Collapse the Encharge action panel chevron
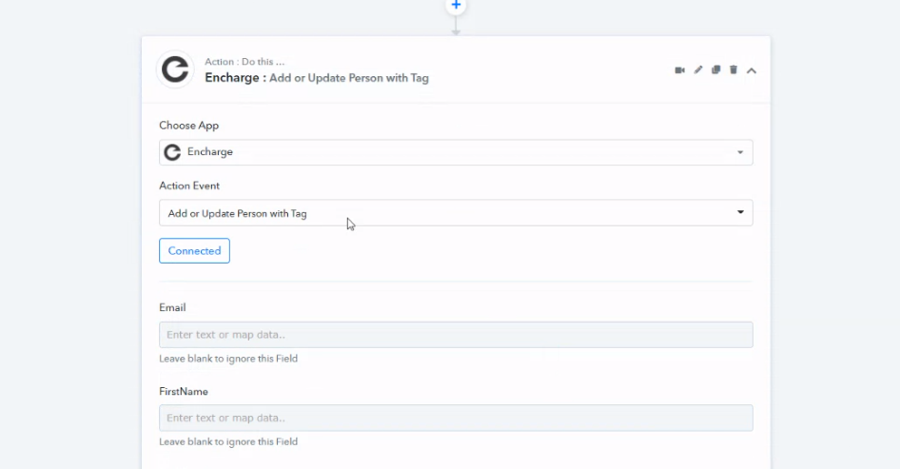900x469 pixels. (752, 70)
